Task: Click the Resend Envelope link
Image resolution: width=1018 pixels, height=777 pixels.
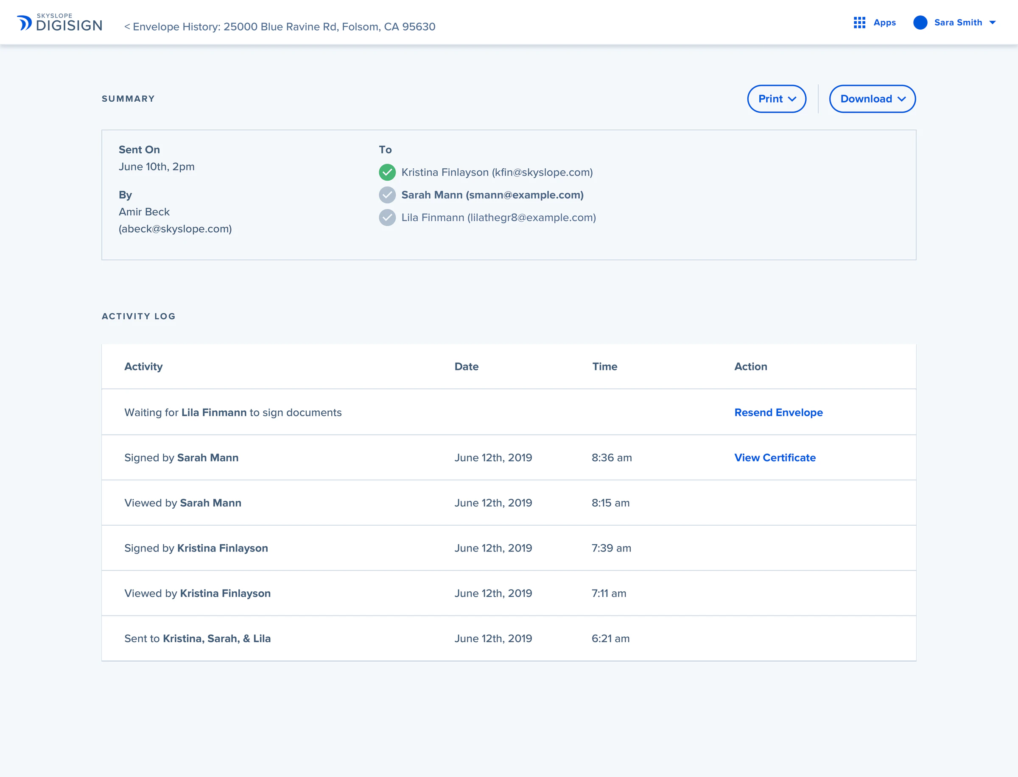Action: tap(778, 412)
